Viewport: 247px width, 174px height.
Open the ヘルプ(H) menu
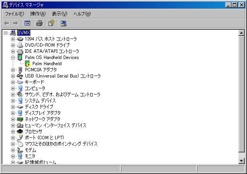point(82,14)
